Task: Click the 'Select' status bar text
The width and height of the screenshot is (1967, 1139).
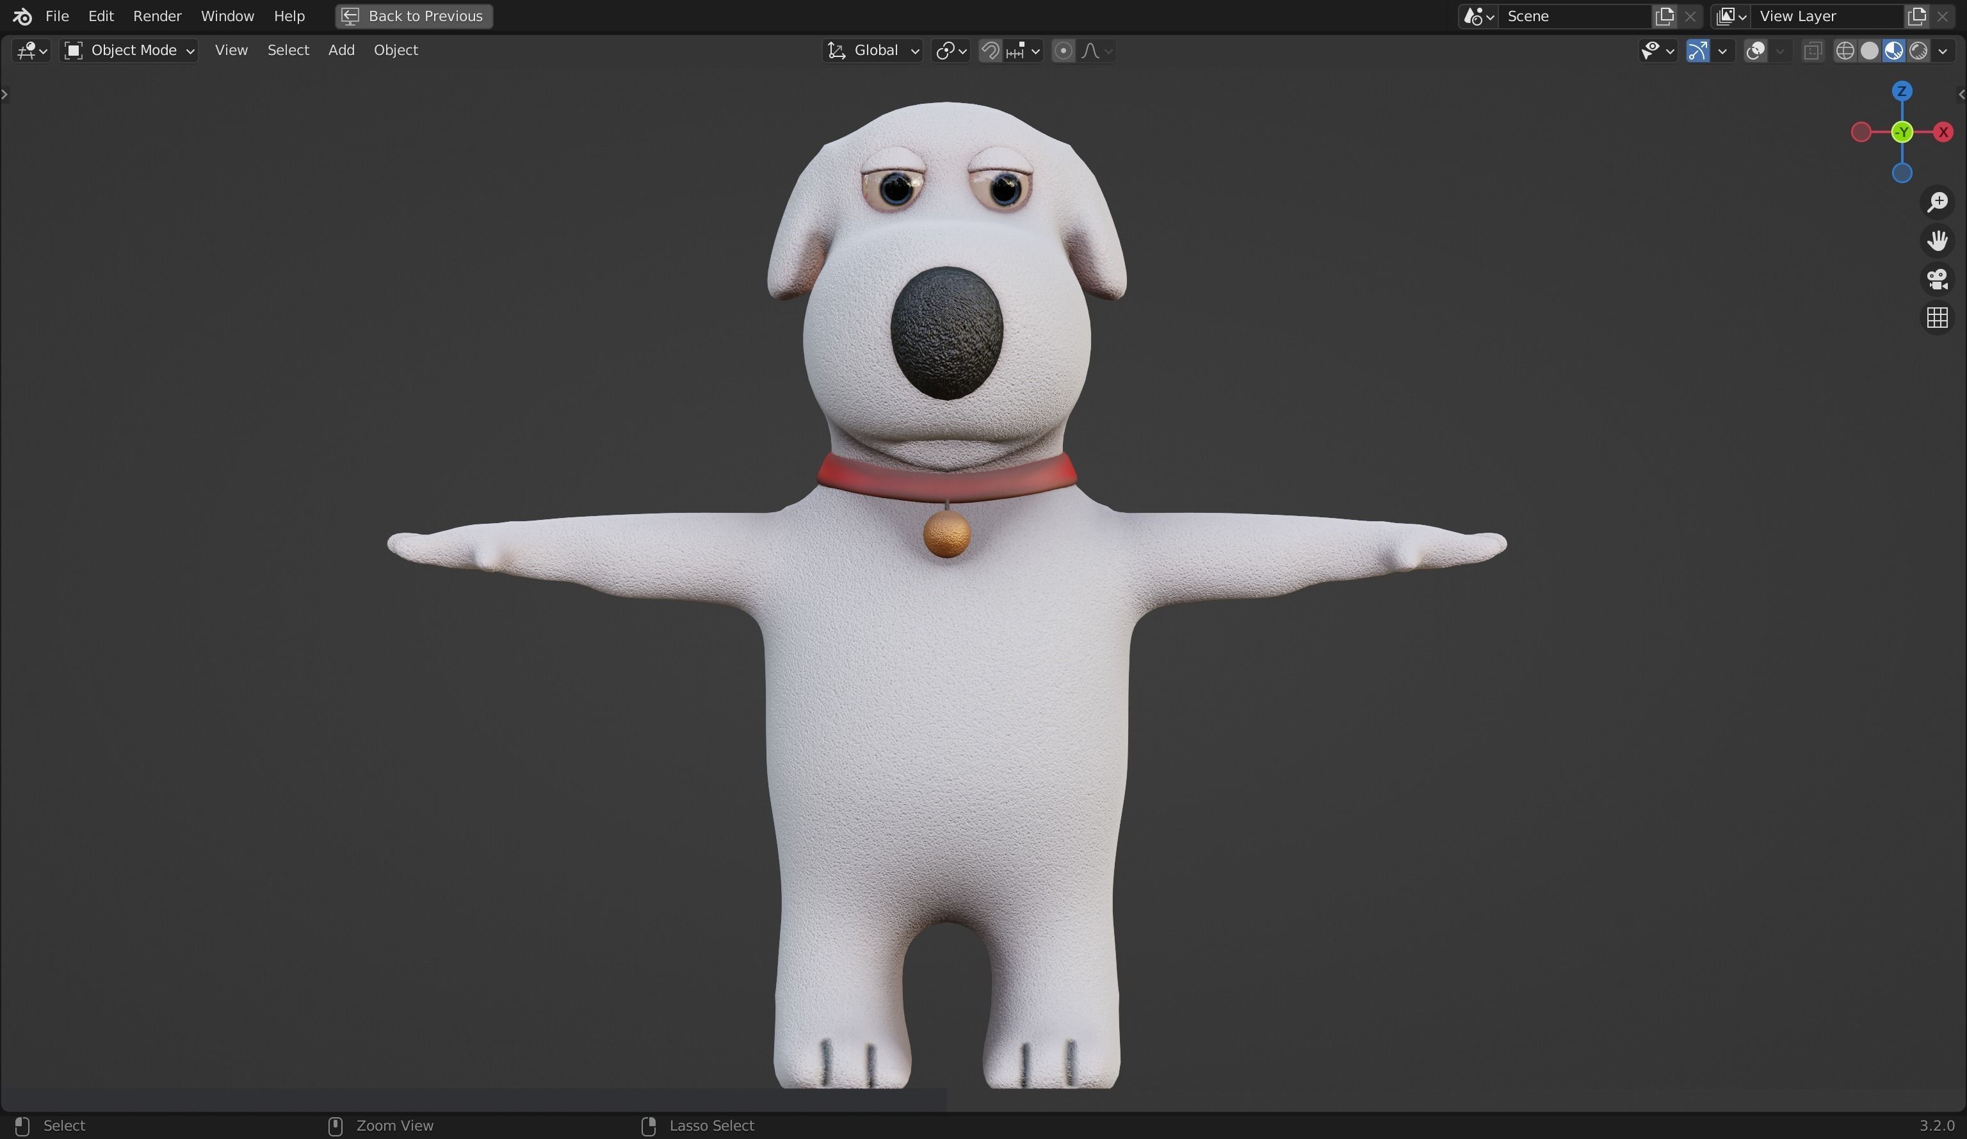Action: (x=64, y=1126)
